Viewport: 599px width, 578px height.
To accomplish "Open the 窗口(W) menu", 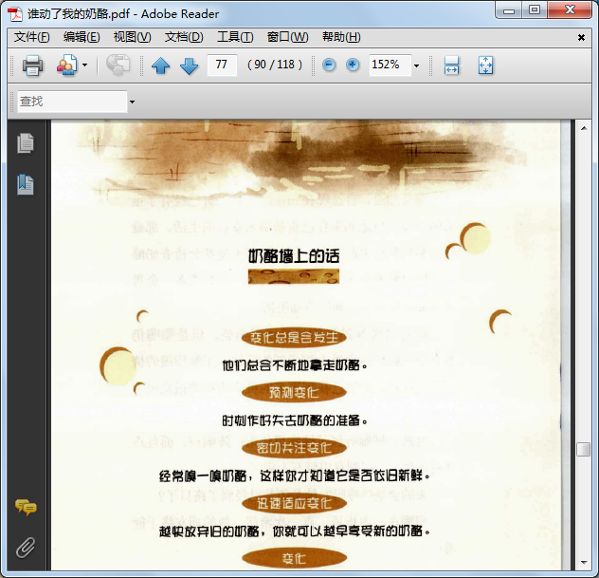I will (x=288, y=37).
